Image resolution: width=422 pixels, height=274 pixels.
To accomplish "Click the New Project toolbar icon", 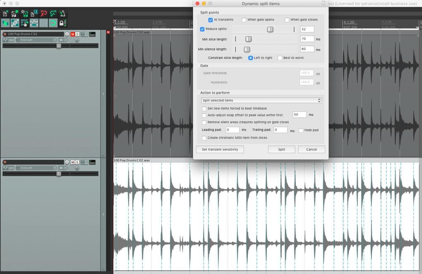I will coord(5,14).
